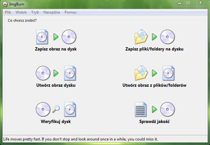Click the green arrow above Zapisz pliki/foldery na dysku

[x=155, y=37]
